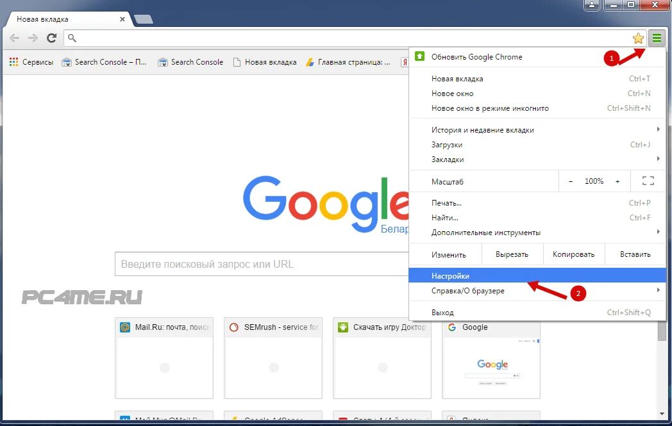Image resolution: width=672 pixels, height=426 pixels.
Task: Click the Yandex bookmark icon
Action: coord(404,62)
